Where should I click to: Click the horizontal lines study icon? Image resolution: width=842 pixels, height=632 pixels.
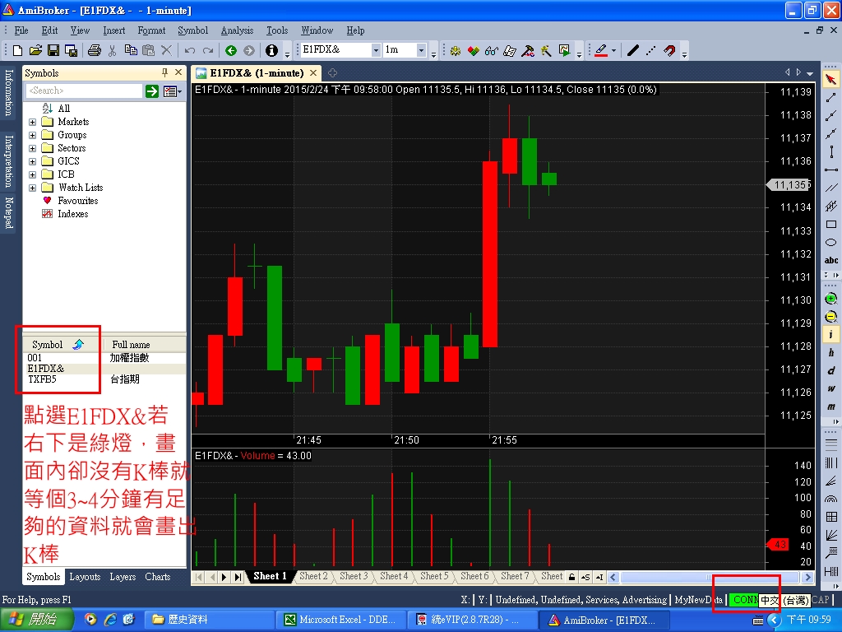830,444
